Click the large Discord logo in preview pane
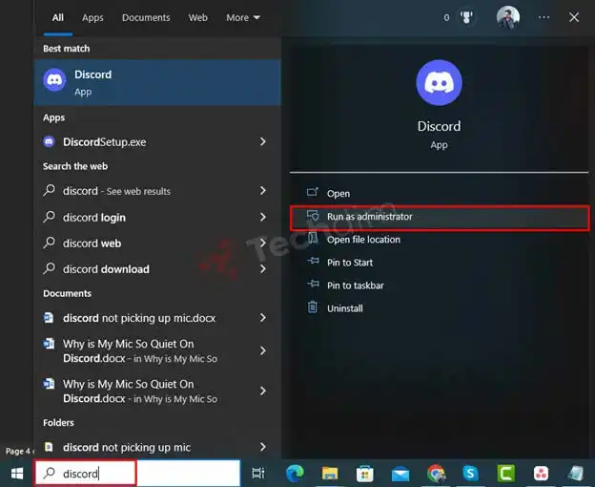 439,82
